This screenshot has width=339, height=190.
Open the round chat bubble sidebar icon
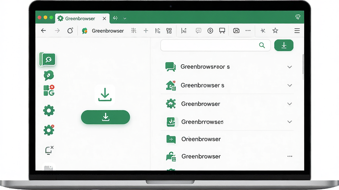[49, 76]
